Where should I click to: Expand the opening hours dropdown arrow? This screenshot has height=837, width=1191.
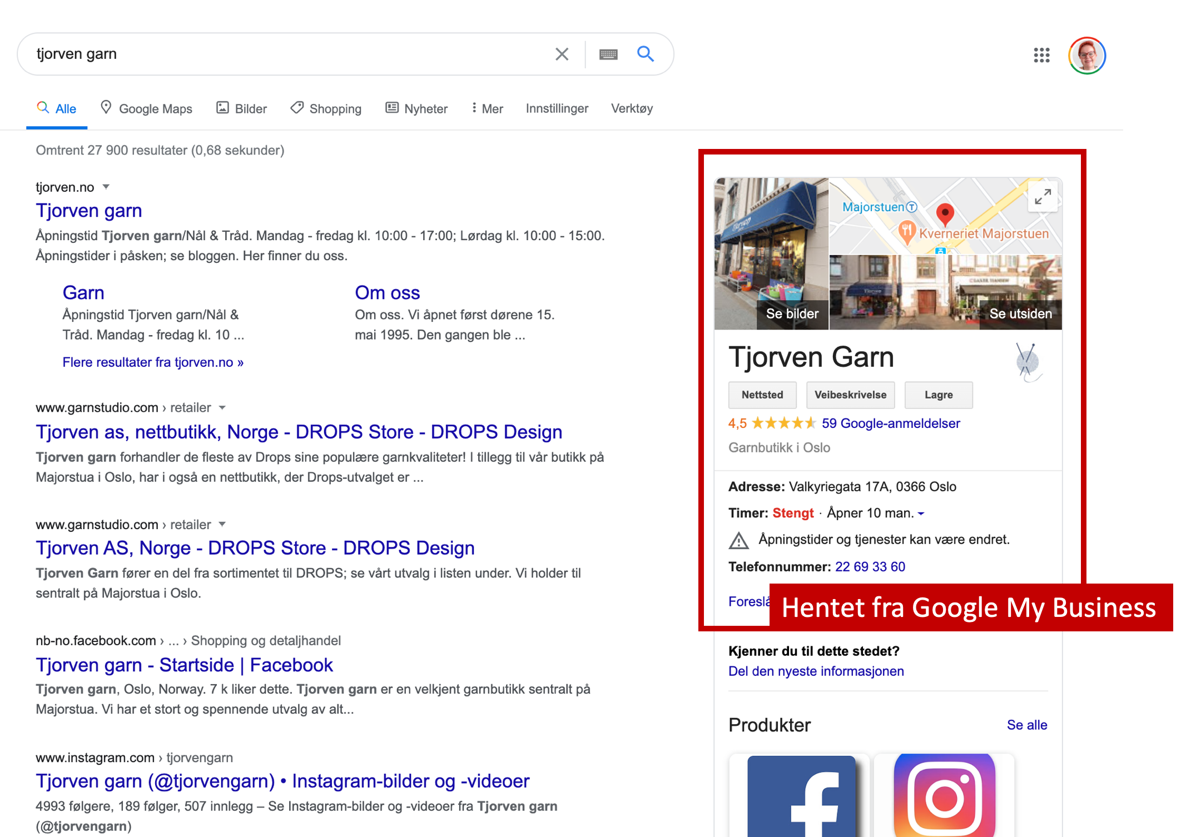point(921,514)
